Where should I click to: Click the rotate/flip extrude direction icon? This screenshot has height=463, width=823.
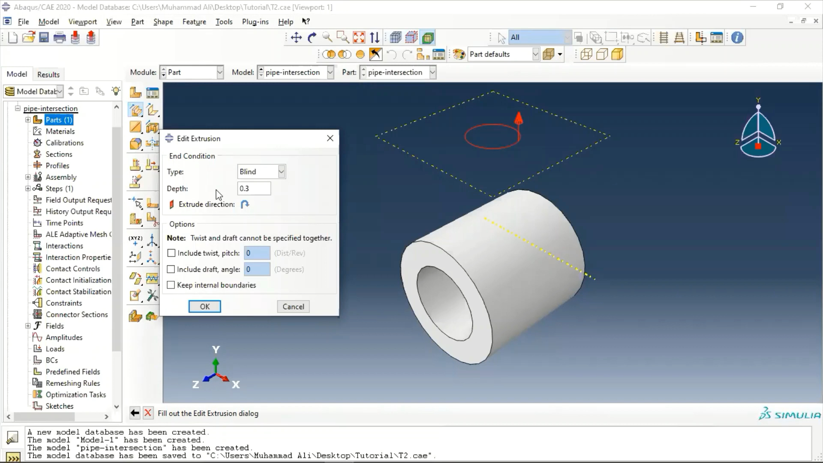coord(245,204)
